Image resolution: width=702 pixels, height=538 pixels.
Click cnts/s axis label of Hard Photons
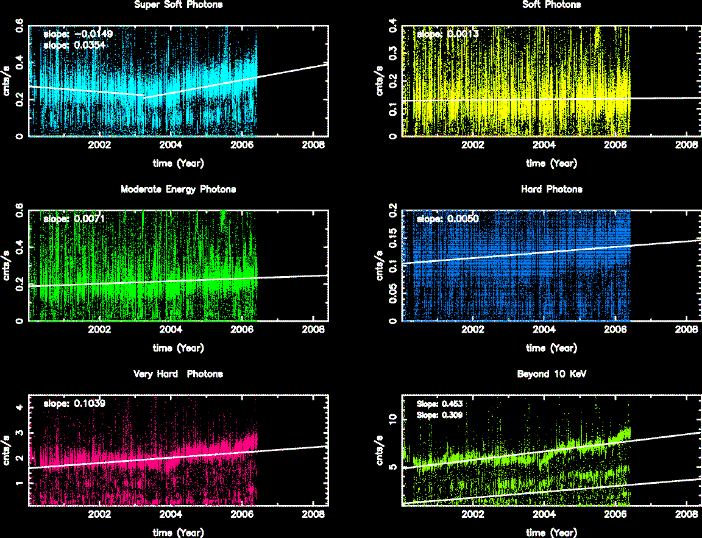(380, 266)
